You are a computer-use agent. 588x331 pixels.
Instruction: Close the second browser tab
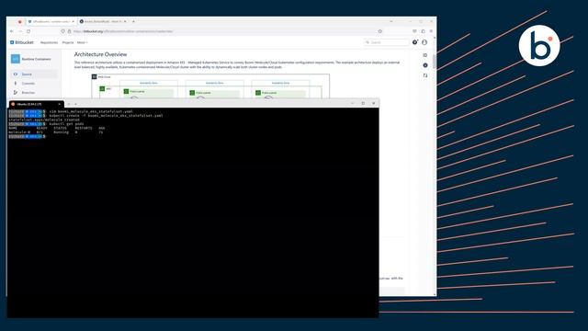pyautogui.click(x=125, y=21)
